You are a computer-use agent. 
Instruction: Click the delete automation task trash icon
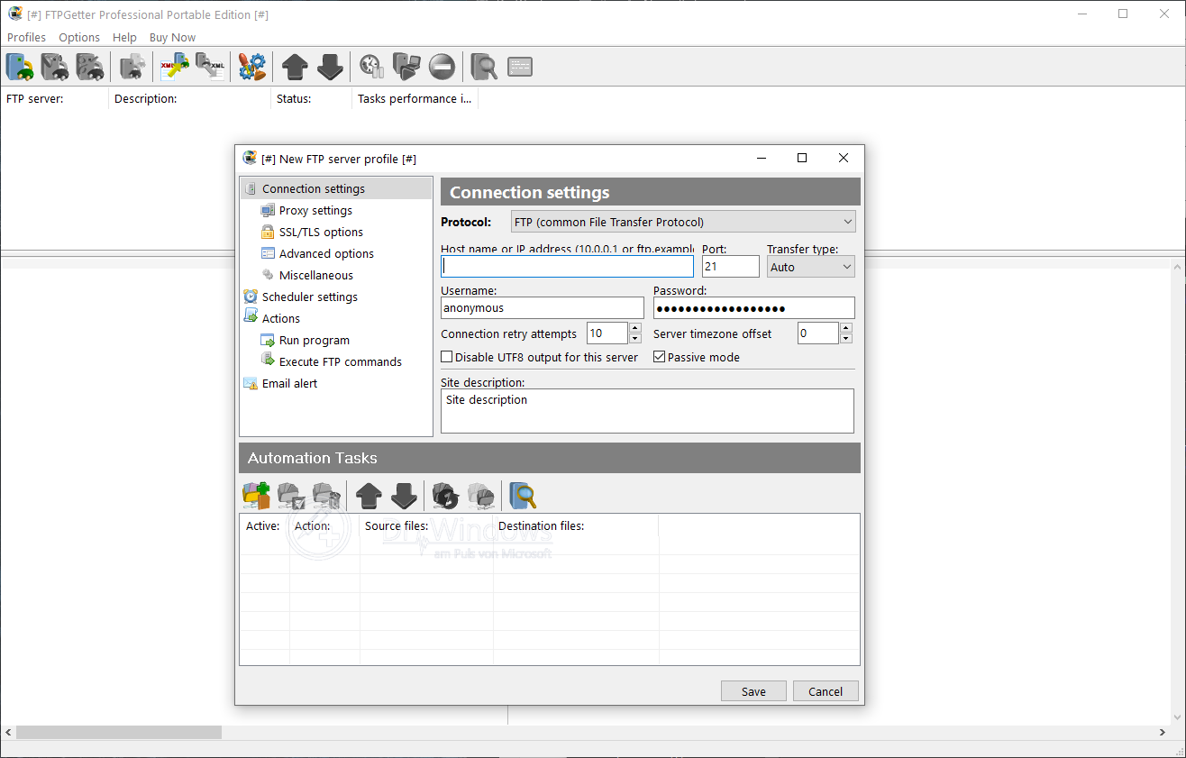click(327, 495)
